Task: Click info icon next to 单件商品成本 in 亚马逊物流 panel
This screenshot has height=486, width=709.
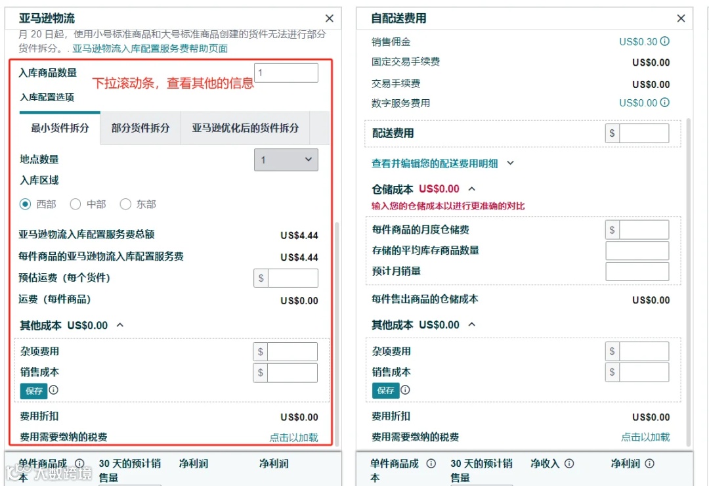Action: tap(79, 464)
